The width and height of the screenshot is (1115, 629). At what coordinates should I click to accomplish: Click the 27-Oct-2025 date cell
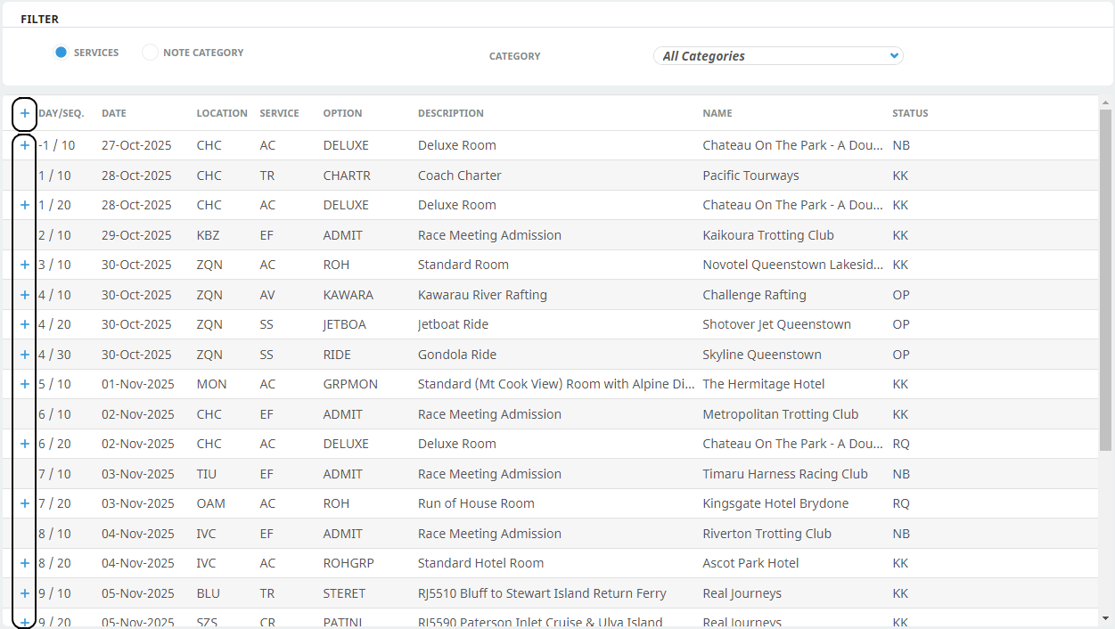tap(136, 145)
